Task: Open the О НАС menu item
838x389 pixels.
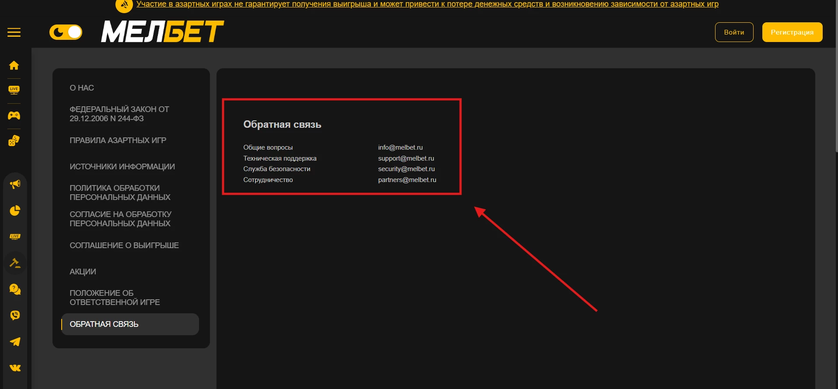Action: point(82,88)
